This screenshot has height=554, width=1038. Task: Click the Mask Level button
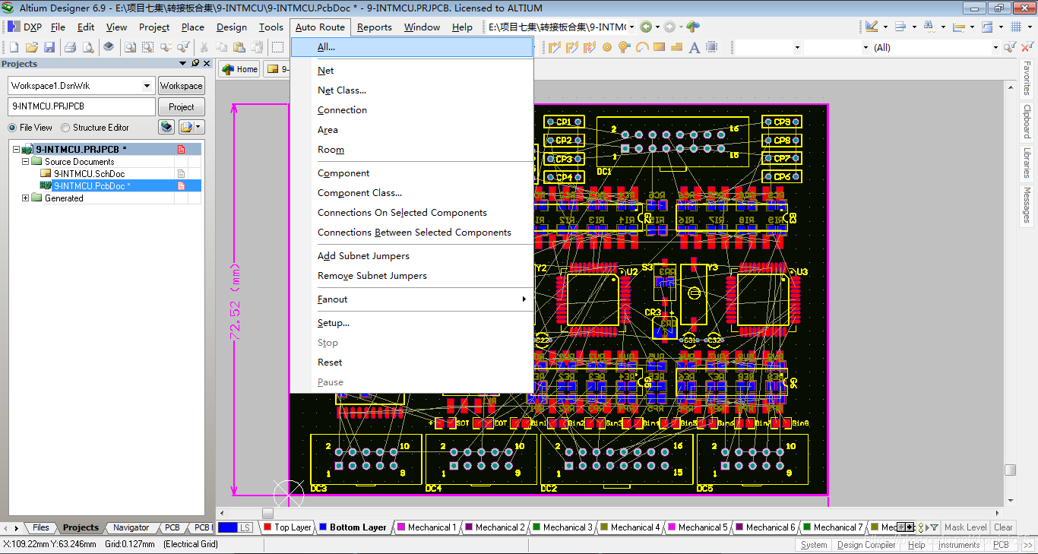coord(965,527)
